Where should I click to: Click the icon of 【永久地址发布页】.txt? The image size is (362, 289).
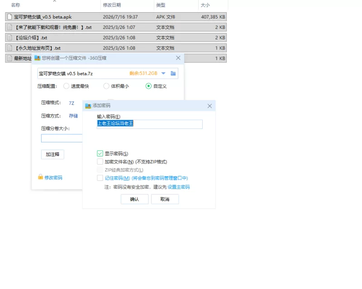point(10,48)
